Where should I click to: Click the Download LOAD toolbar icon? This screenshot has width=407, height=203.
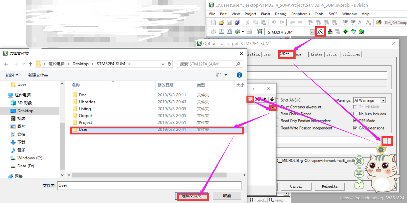[260, 32]
